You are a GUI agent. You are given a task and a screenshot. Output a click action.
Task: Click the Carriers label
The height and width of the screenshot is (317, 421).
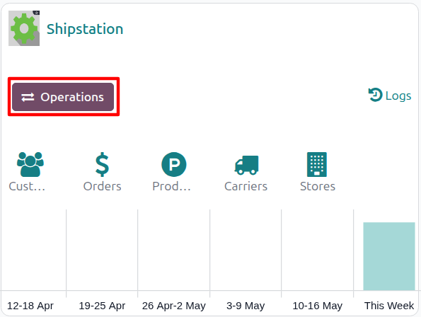coord(246,186)
